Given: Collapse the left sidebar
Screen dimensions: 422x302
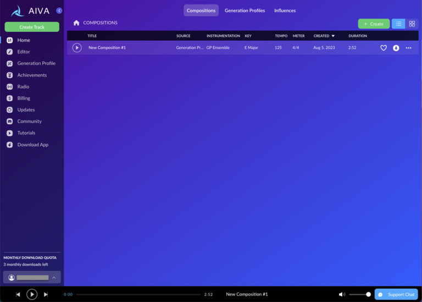Looking at the screenshot, I should [x=59, y=10].
